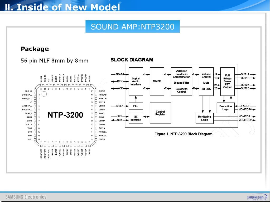Click the Package heading text

click(35, 49)
